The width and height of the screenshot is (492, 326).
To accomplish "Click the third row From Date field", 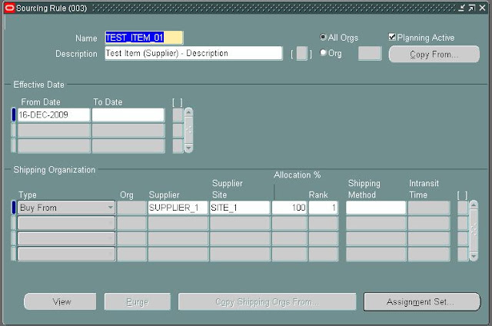I will pos(54,145).
